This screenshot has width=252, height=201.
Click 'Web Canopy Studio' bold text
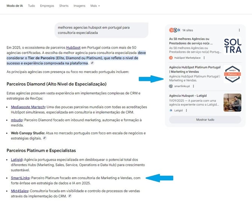point(28,133)
